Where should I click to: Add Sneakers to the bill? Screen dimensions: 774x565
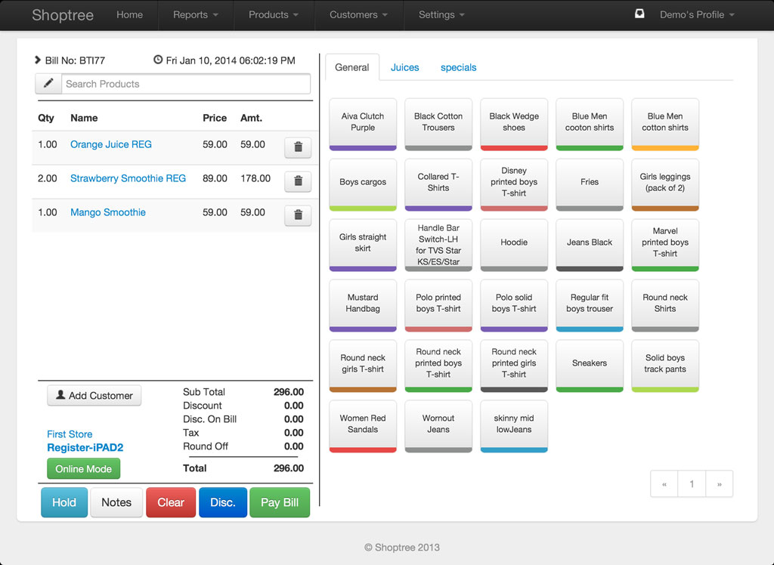coord(590,366)
